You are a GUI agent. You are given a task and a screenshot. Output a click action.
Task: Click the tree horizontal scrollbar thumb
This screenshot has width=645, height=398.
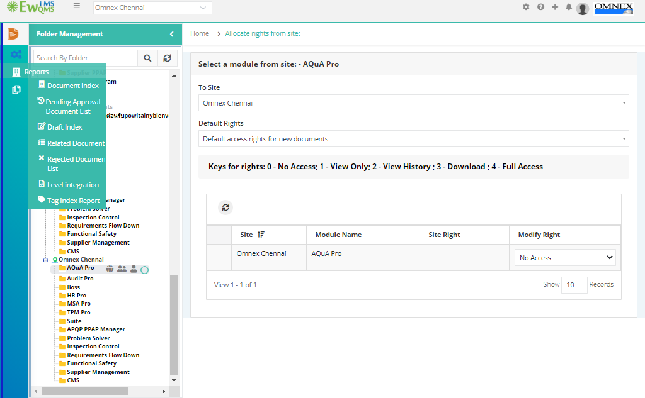tap(84, 391)
